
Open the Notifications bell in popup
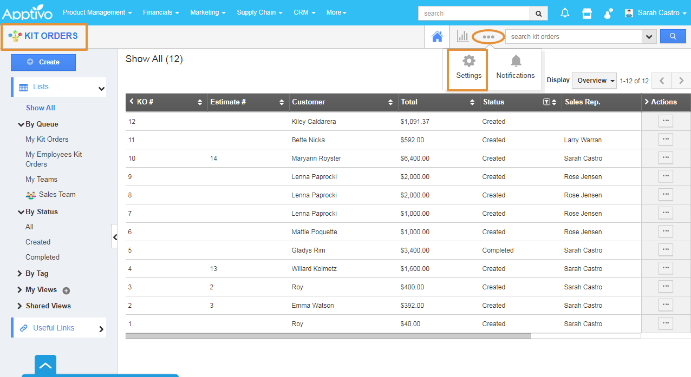coord(516,61)
